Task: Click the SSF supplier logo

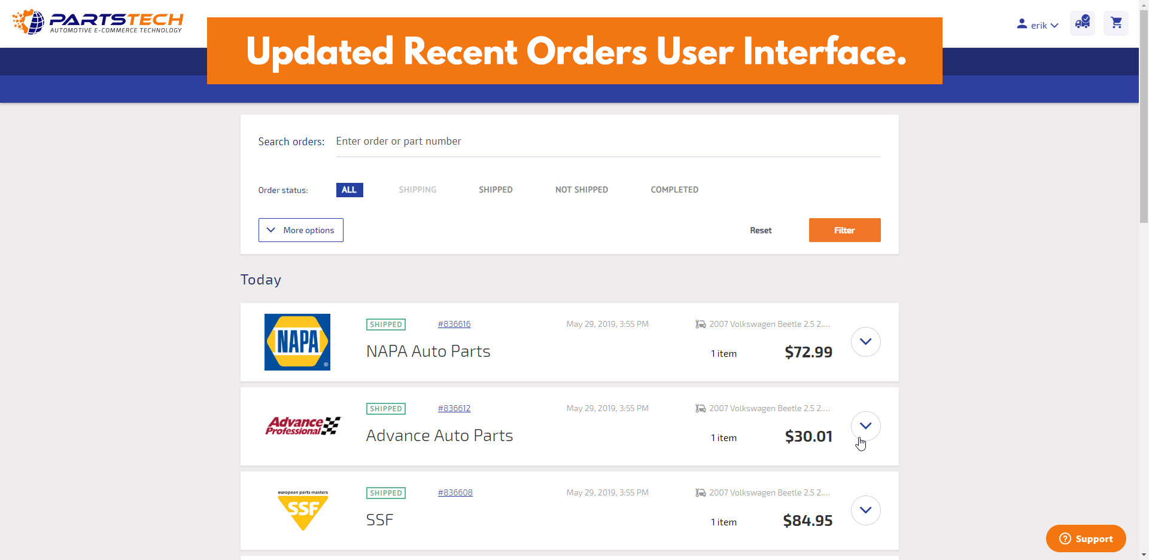Action: (x=303, y=510)
